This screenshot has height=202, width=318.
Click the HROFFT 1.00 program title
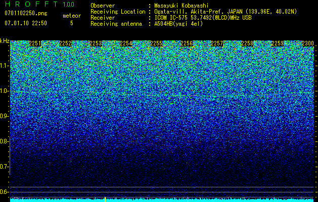39,4
